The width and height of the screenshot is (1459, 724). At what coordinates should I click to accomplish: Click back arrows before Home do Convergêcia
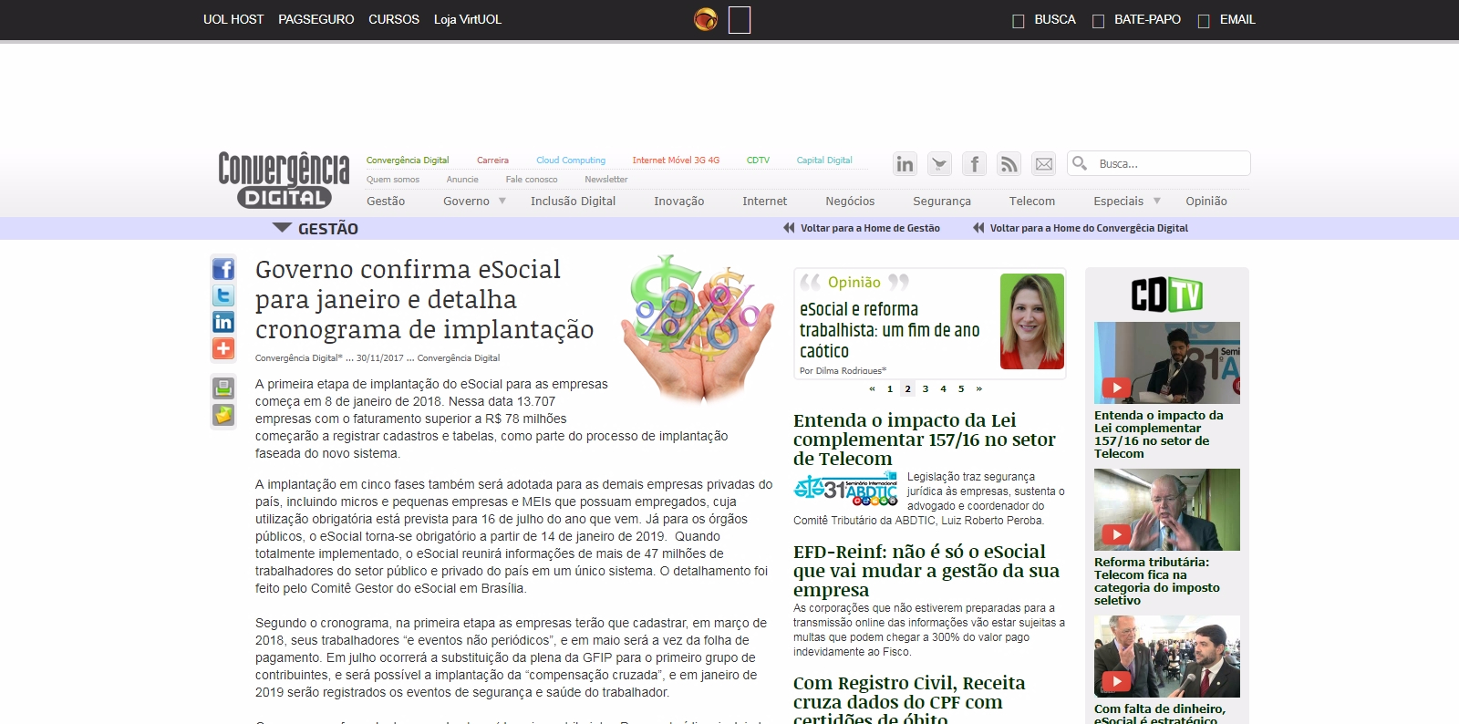coord(978,228)
